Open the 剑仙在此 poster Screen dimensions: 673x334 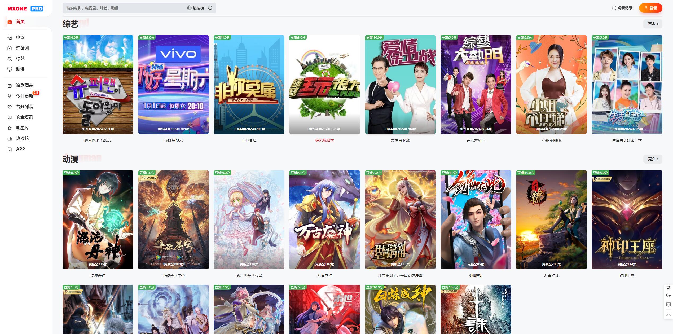[476, 220]
